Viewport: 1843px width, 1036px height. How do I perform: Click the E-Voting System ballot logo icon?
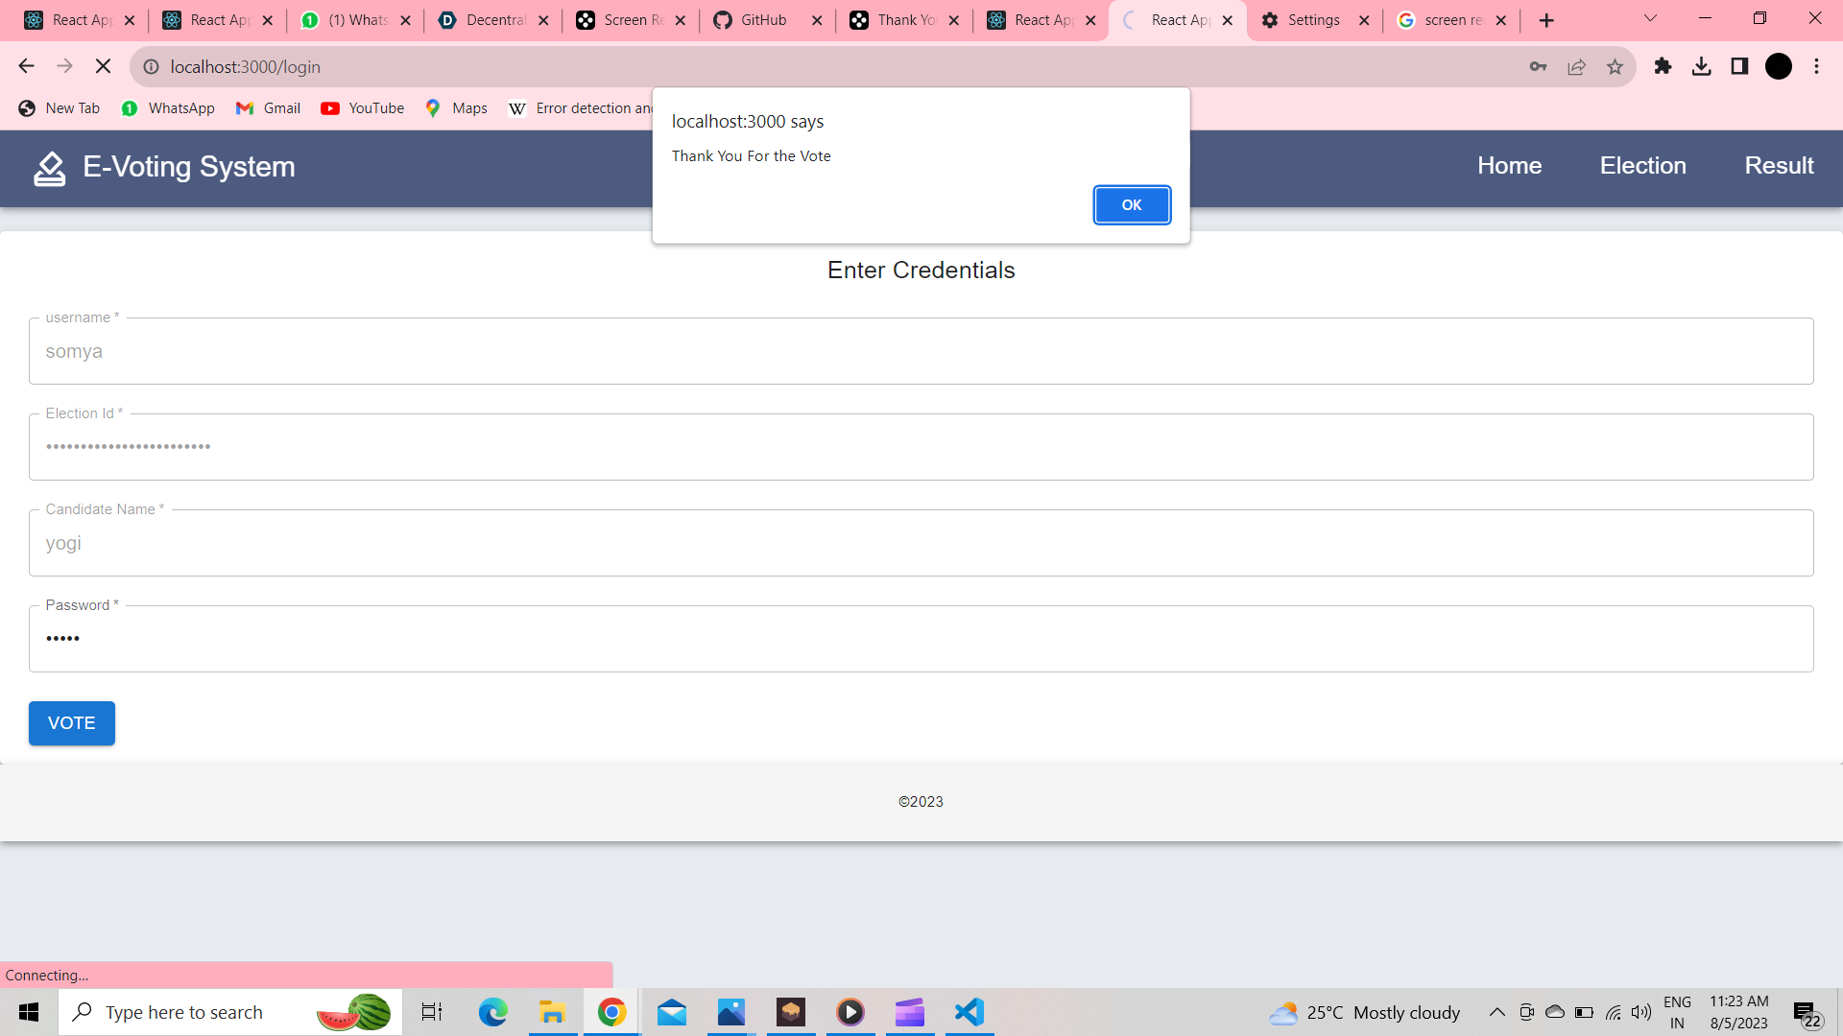[49, 168]
